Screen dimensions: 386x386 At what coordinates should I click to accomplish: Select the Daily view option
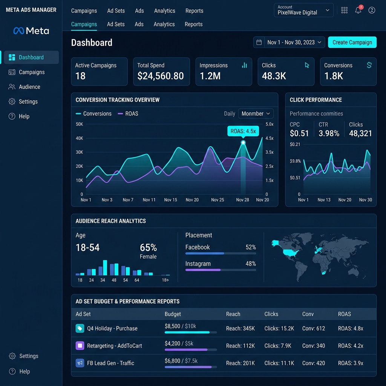pyautogui.click(x=230, y=113)
